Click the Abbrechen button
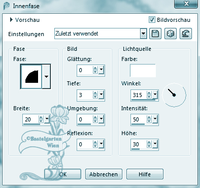 pos(104,174)
